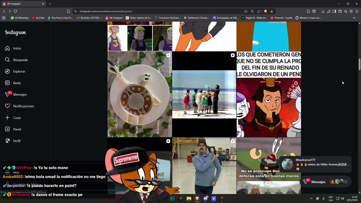Screen dimensions: 361x203
Task: Go forward with the browser forward arrow
Action: click(10, 11)
